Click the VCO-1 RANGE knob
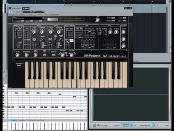 34,32
